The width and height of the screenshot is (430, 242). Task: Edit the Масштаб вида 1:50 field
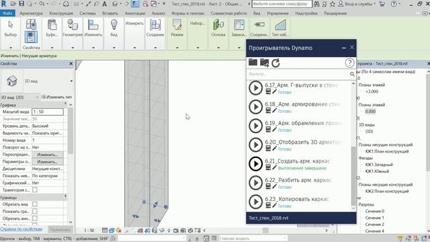coord(48,112)
